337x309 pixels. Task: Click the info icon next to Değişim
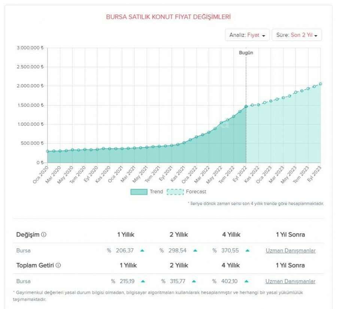coord(44,235)
